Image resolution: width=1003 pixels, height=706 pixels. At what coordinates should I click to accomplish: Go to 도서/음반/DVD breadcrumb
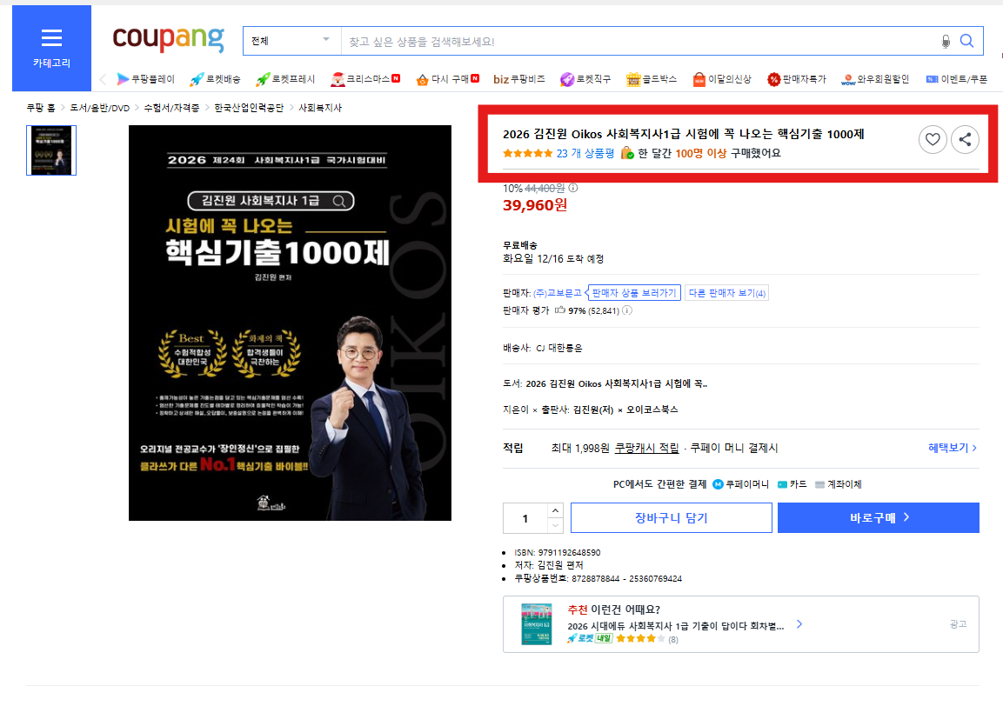[x=100, y=108]
